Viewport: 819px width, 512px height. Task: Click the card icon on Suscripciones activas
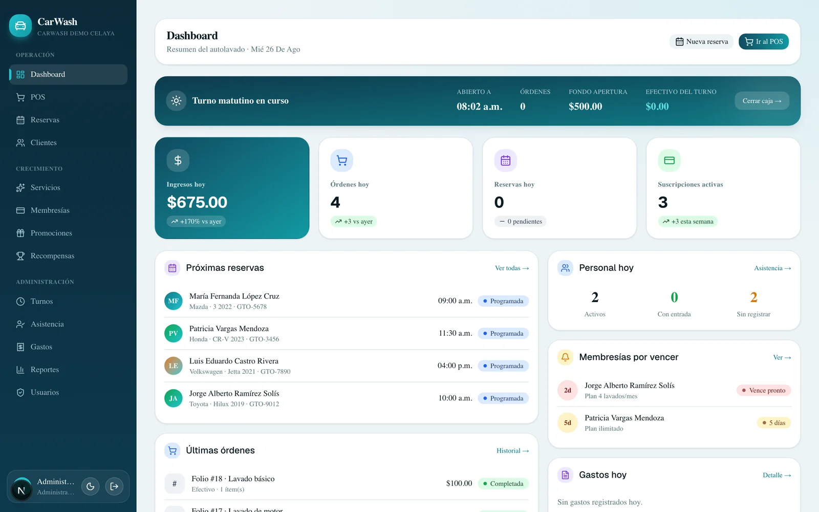tap(670, 161)
